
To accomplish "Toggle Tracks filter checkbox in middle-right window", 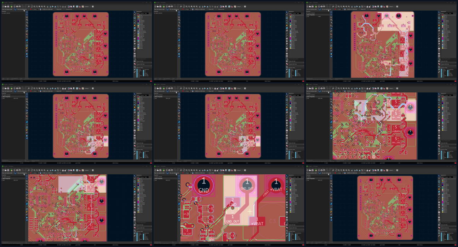I will [442, 154].
